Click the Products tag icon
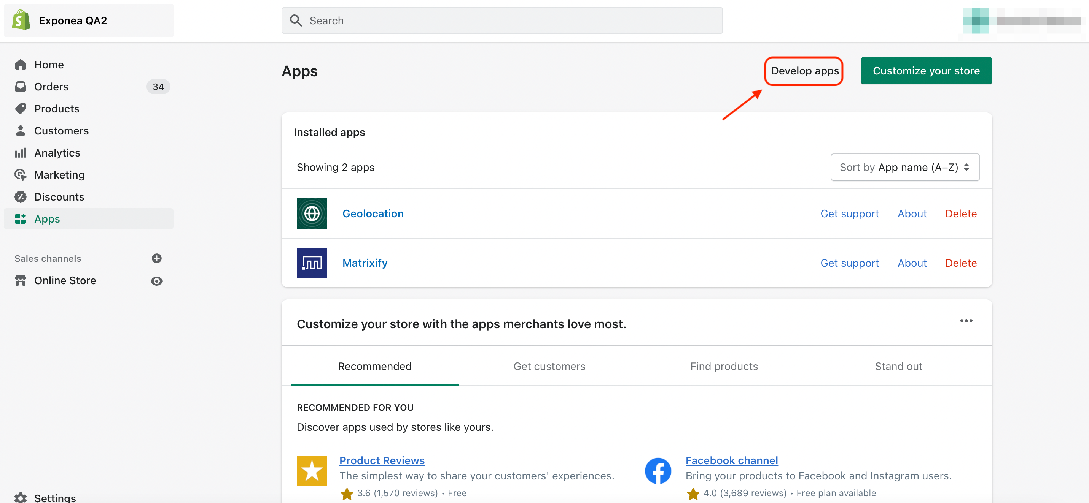Image resolution: width=1089 pixels, height=503 pixels. pyautogui.click(x=20, y=108)
